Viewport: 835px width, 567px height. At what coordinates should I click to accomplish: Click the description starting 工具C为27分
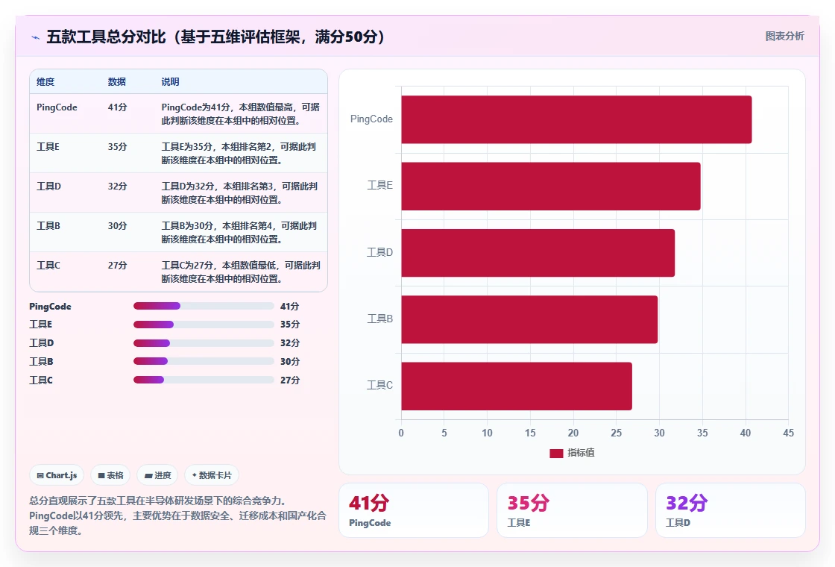pyautogui.click(x=241, y=272)
